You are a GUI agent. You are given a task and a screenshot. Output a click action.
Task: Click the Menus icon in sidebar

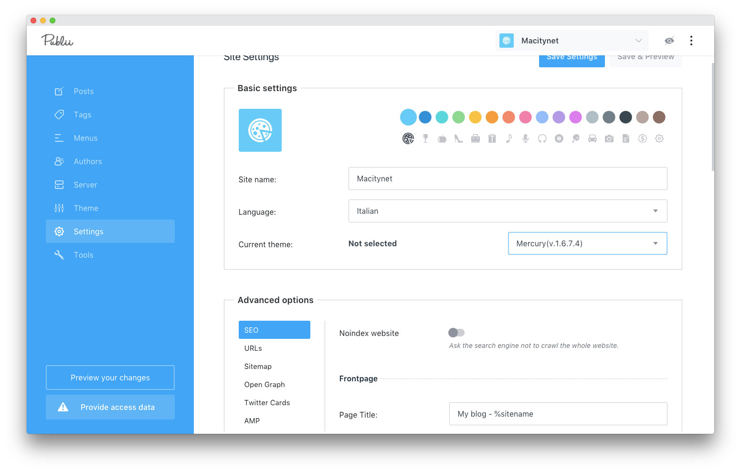point(59,138)
